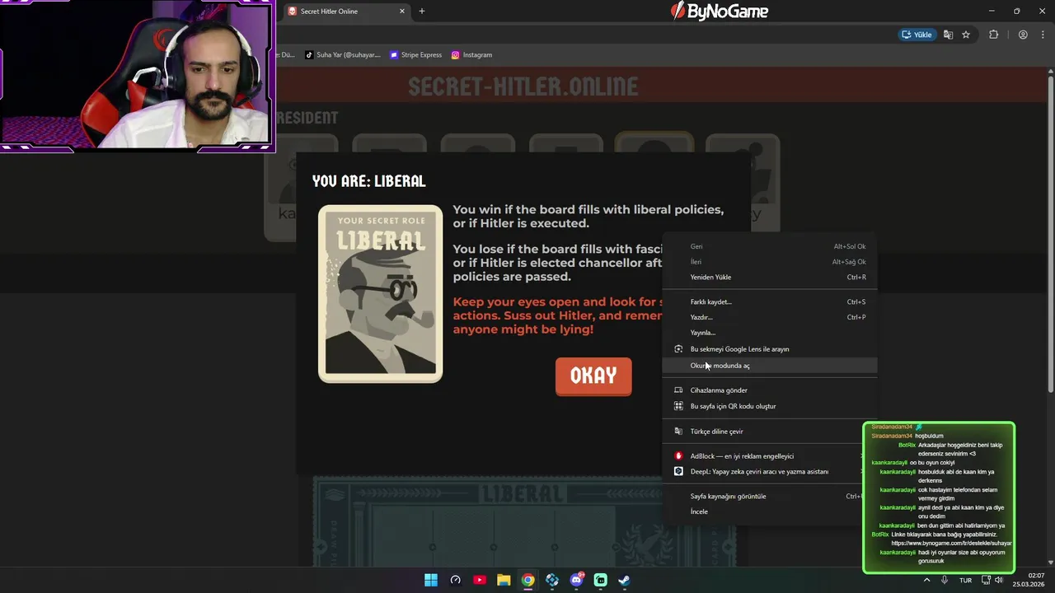
Task: Choose Okuma modunda aç menu entry
Action: tap(770, 366)
